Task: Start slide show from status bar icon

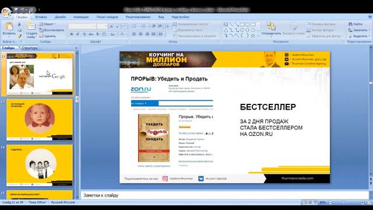Action: point(315,202)
